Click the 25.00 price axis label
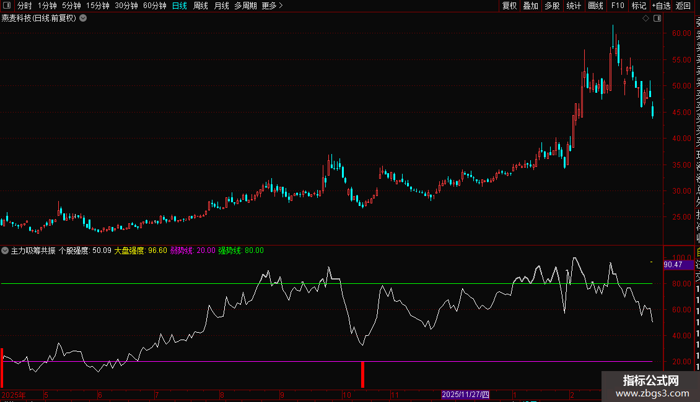Viewport: 700px width, 402px height. click(681, 217)
